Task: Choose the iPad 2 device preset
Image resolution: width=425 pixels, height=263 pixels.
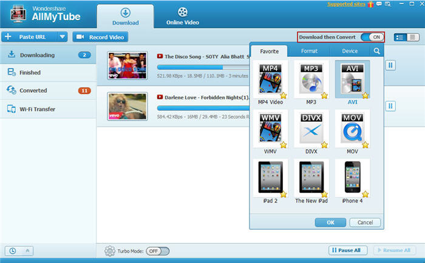Action: coord(270,178)
